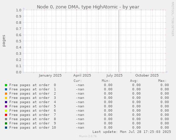The height and width of the screenshot is (140, 176).
Task: Click the Max 0.00 value for order 7
Action: pos(165,115)
